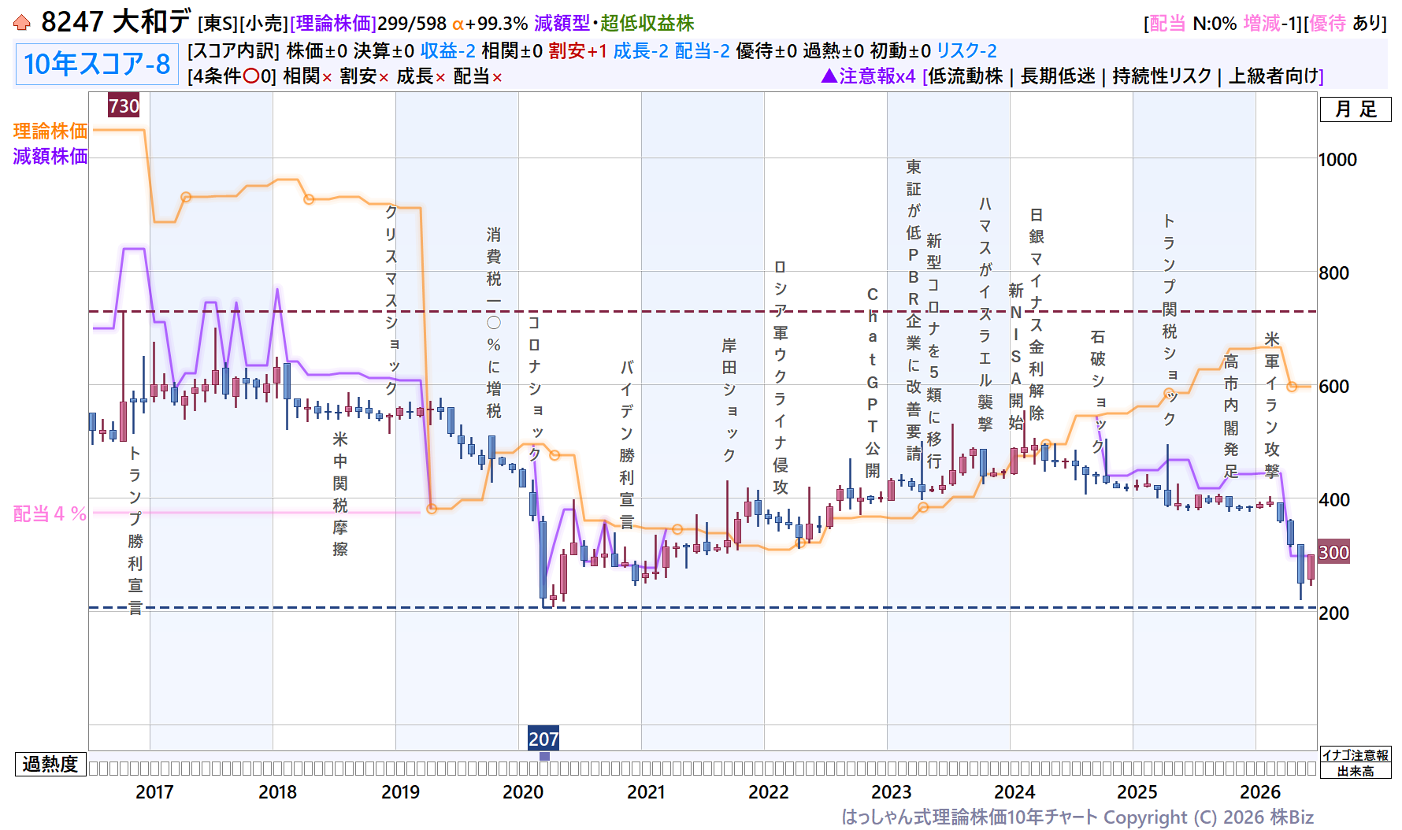The height and width of the screenshot is (830, 1402).
Task: Click the 増減-1 indicator
Action: 1270,24
